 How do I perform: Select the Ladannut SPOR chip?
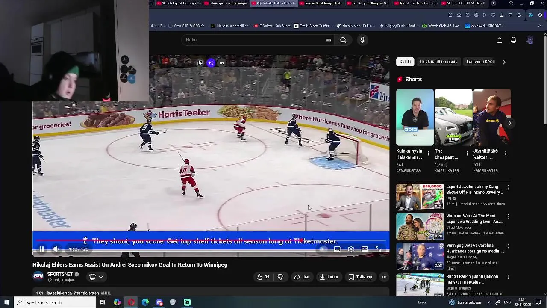481,62
